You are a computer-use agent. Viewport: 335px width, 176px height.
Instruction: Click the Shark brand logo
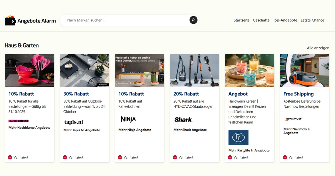183,120
